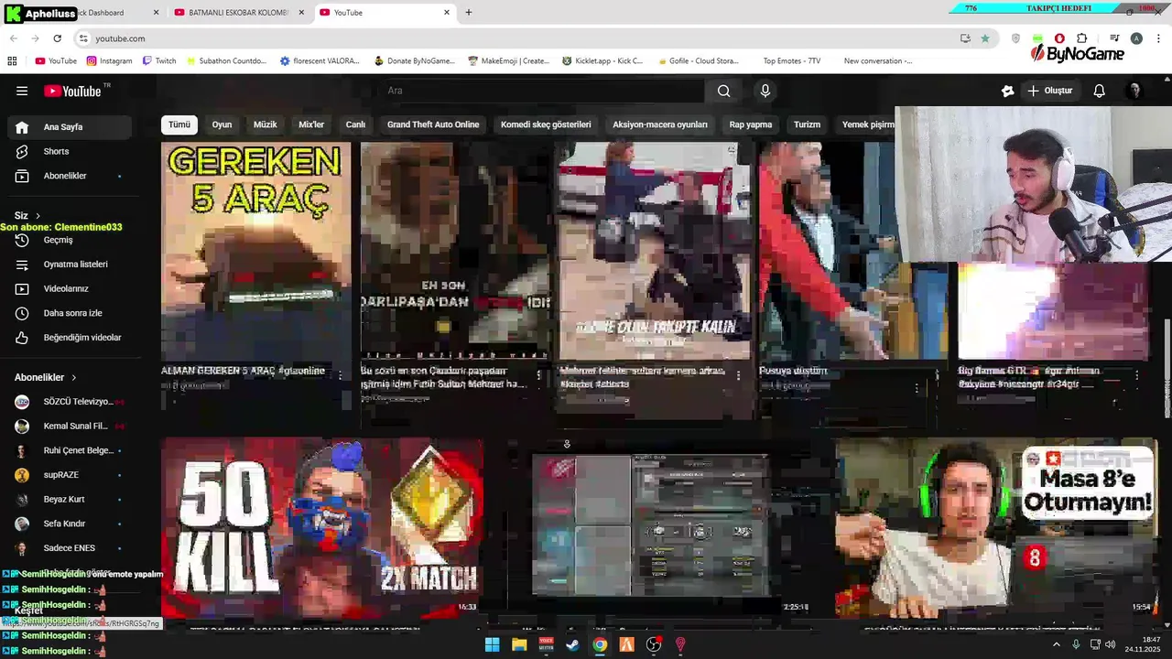This screenshot has height=659, width=1172.
Task: Open the Windows Start menu
Action: pyautogui.click(x=492, y=644)
